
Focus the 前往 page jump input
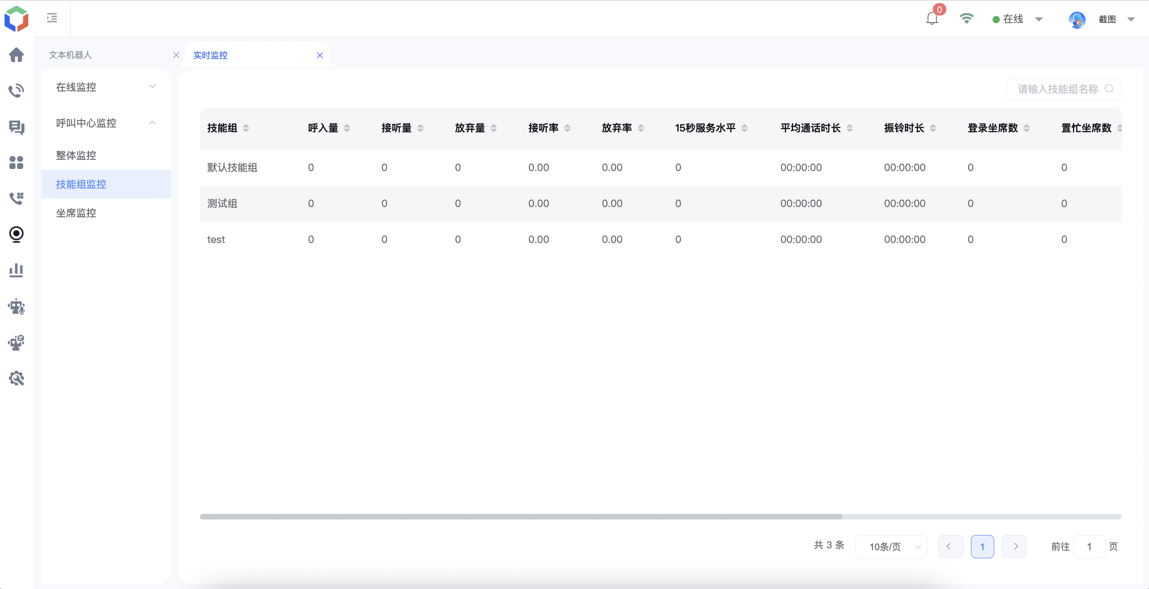pos(1089,547)
